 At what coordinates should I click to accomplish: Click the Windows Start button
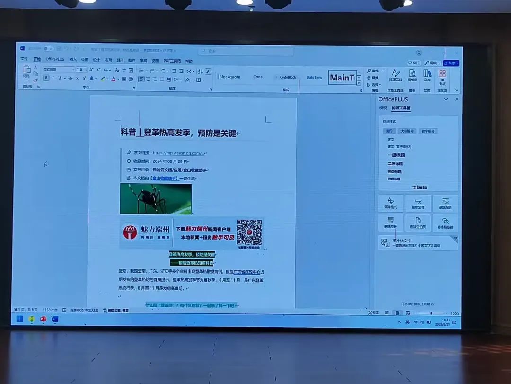(x=19, y=319)
